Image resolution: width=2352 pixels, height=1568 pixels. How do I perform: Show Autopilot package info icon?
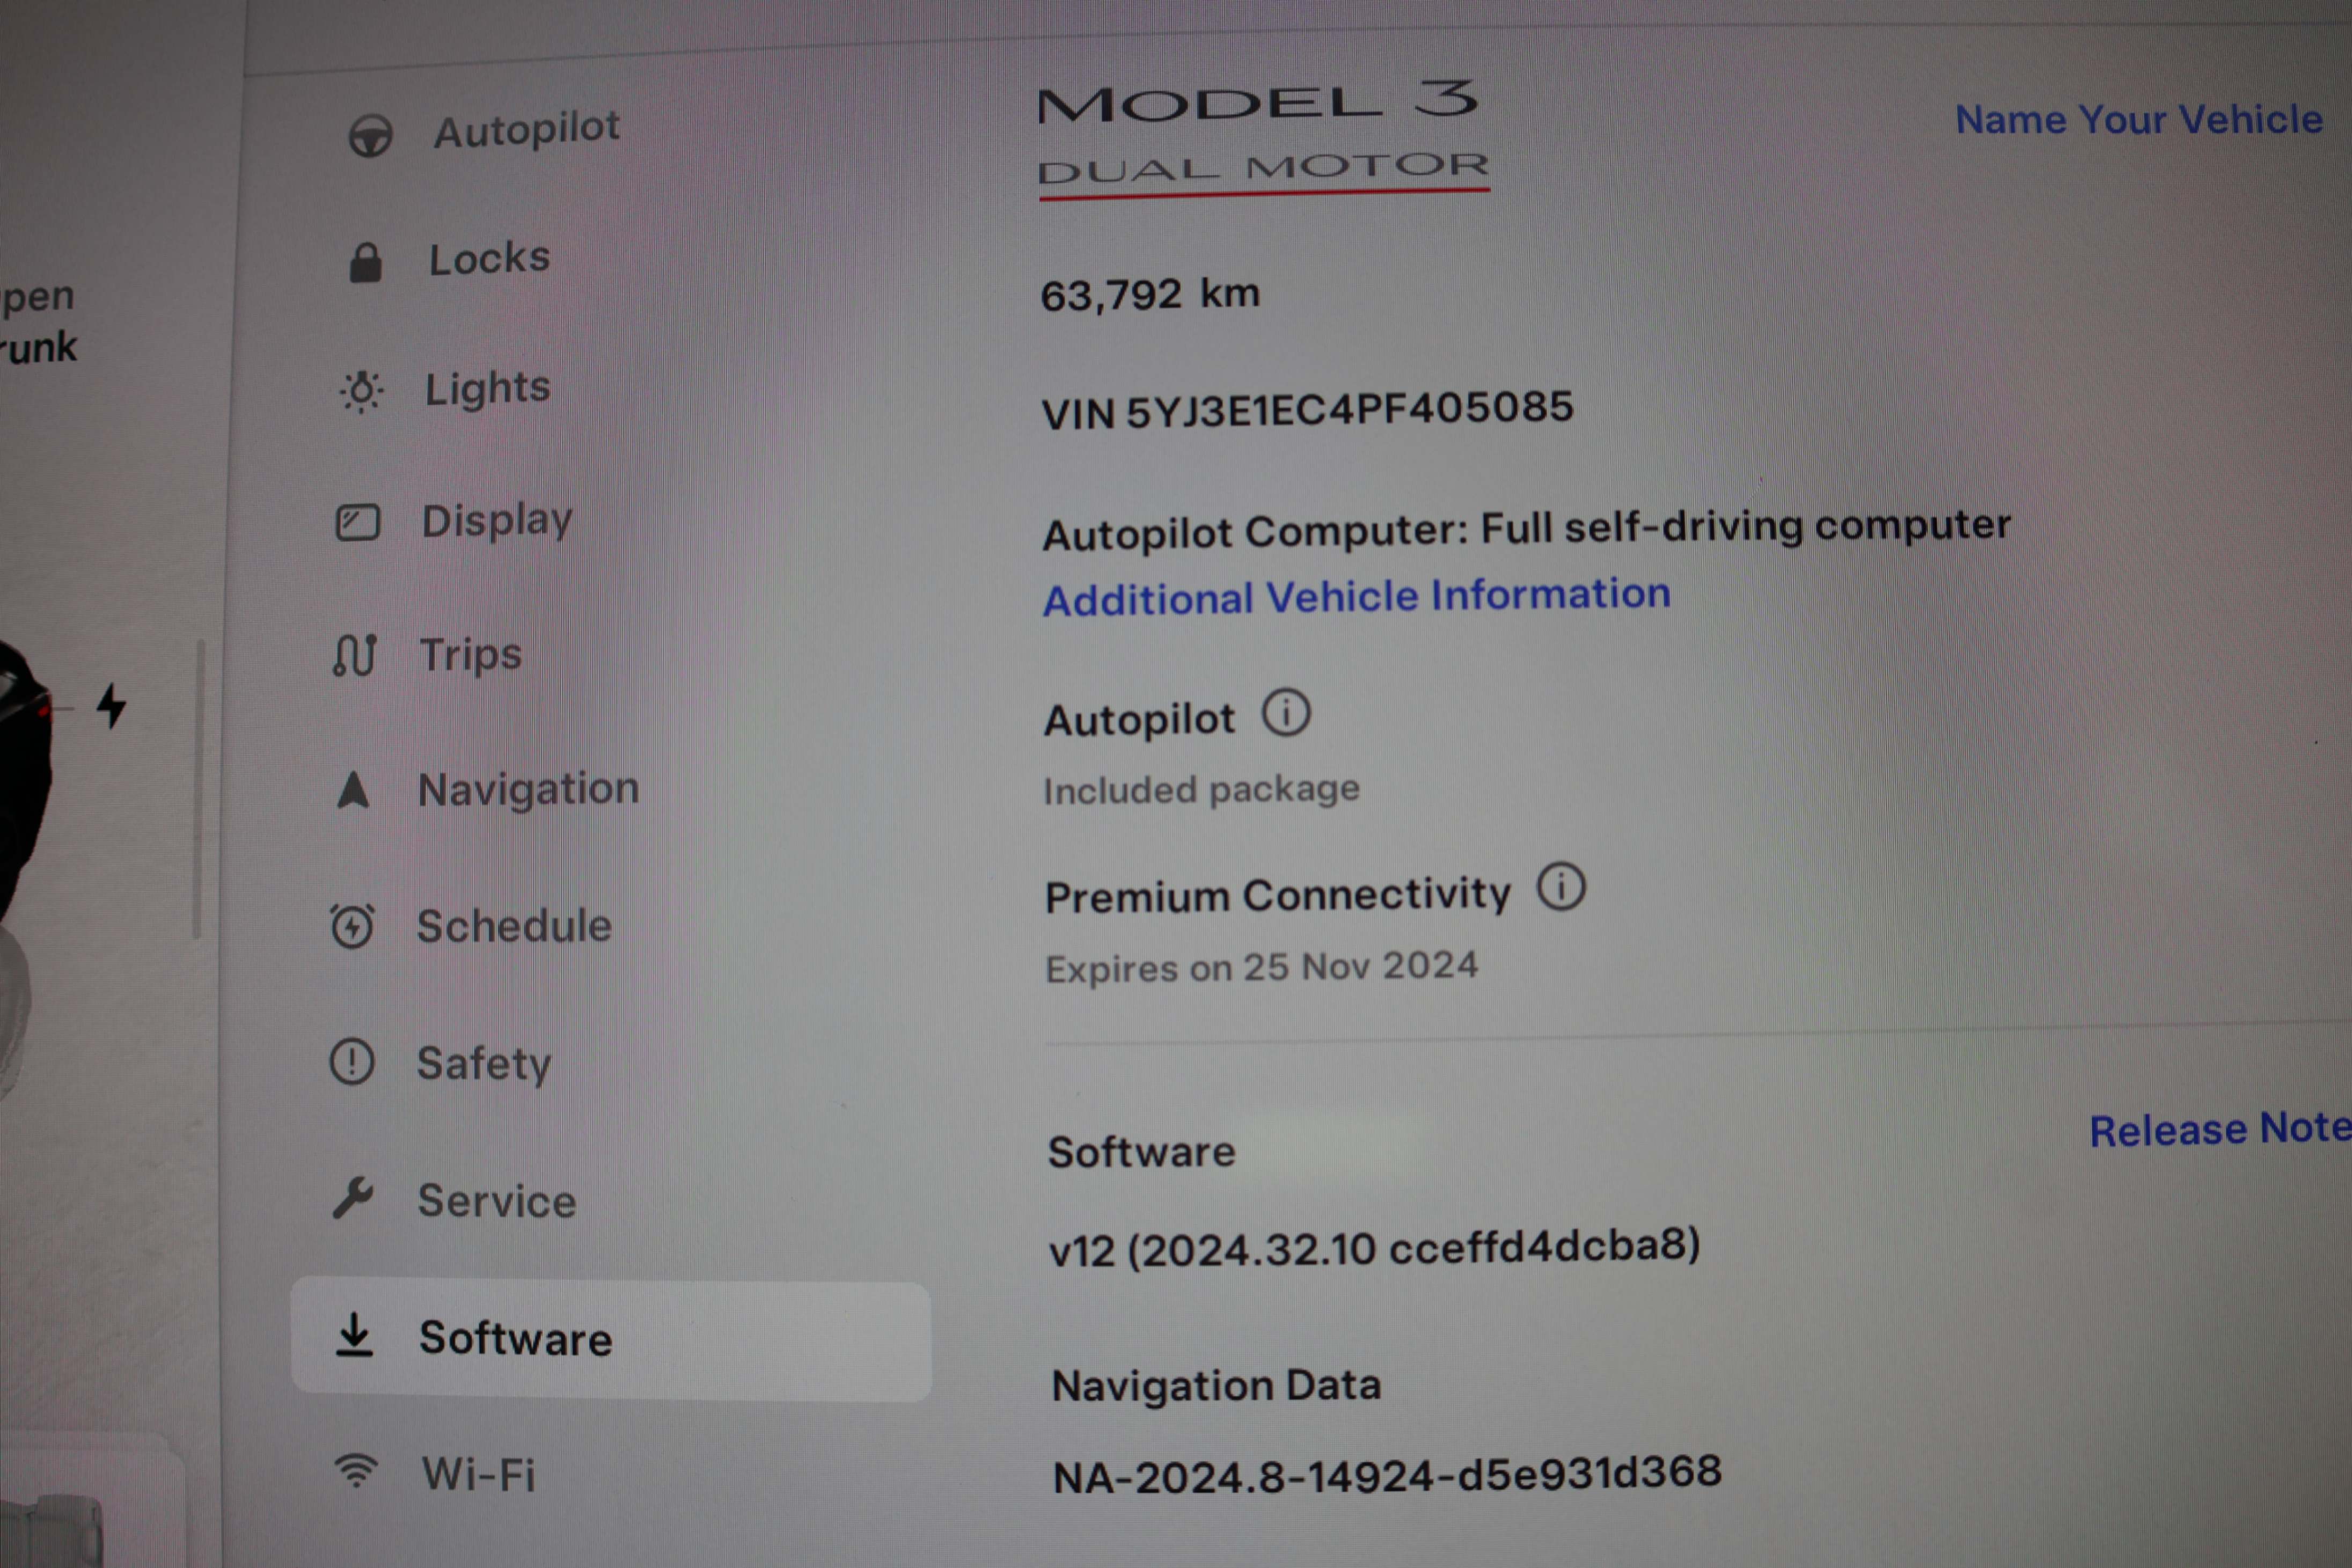click(x=1286, y=714)
